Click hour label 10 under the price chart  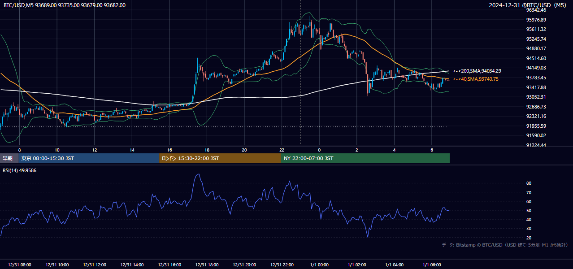click(57, 150)
